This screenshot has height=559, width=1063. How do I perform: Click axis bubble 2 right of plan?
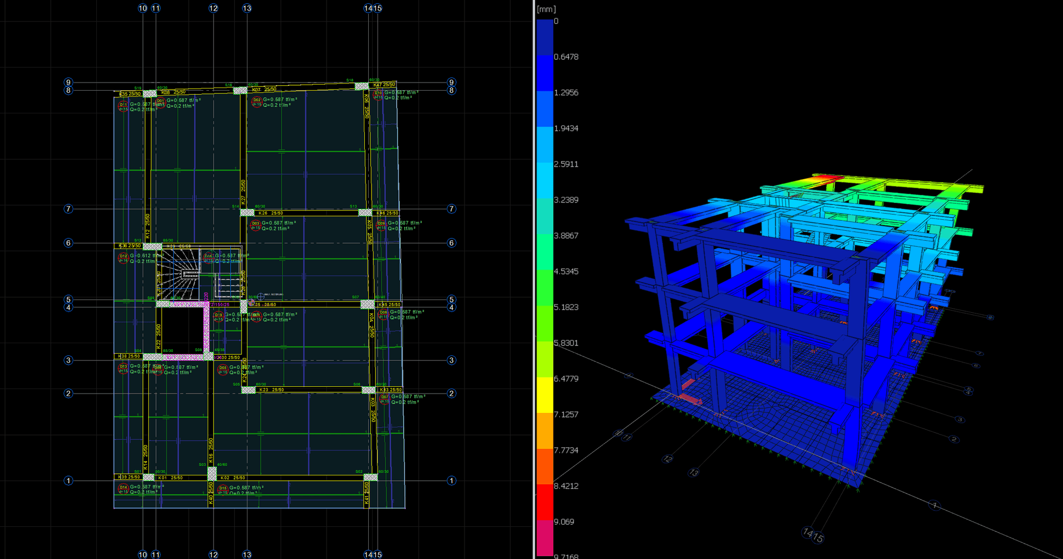451,394
